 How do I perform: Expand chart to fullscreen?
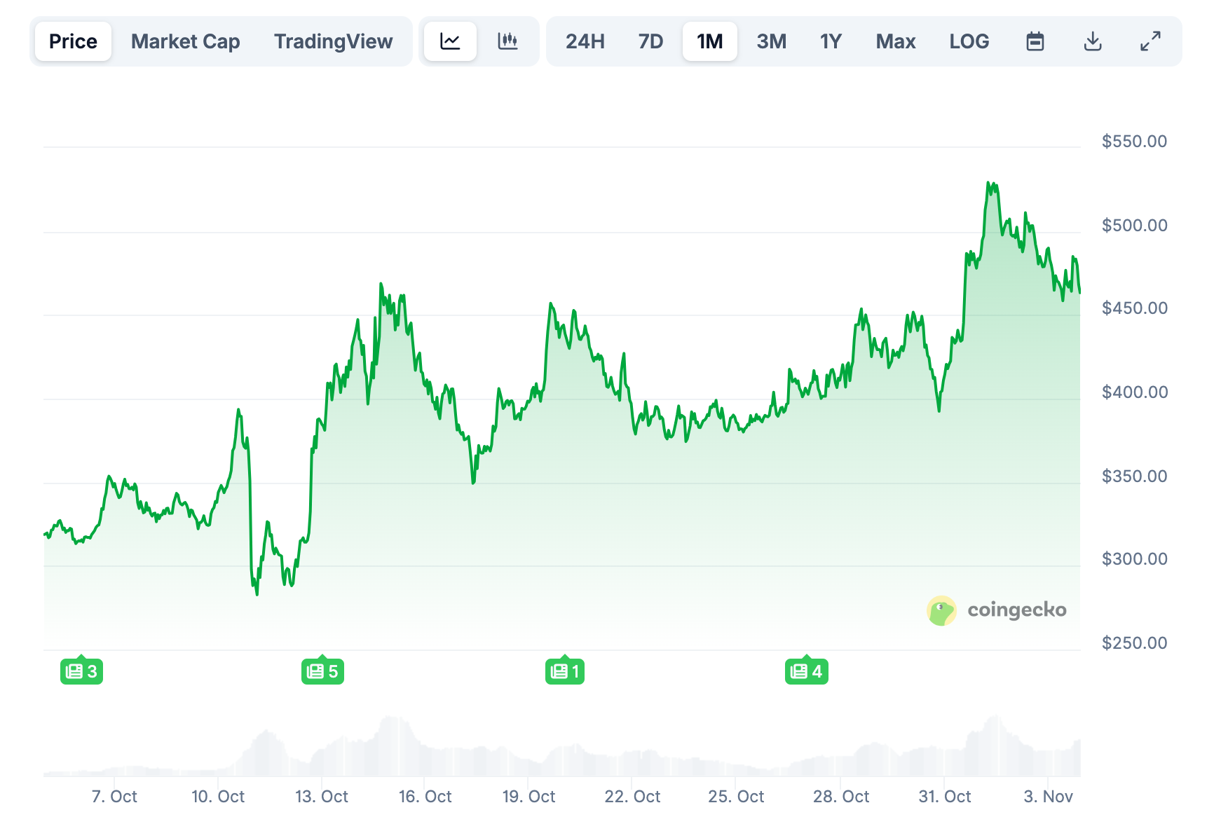coord(1150,41)
